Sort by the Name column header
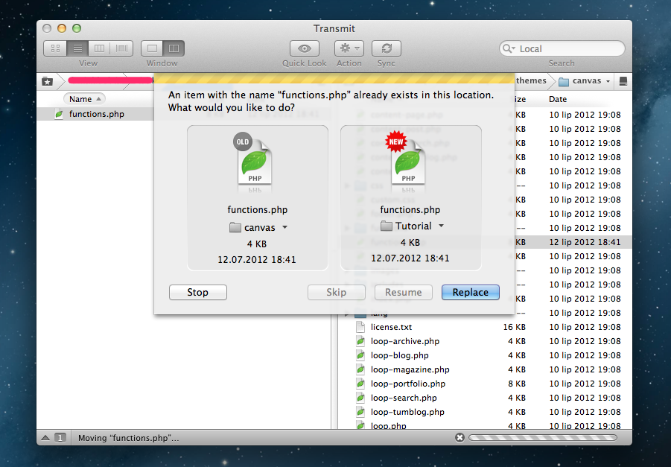The height and width of the screenshot is (467, 671). [84, 99]
